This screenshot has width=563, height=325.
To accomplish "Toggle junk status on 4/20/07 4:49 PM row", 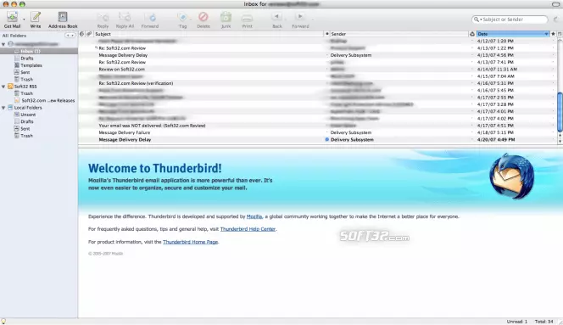I will coord(472,139).
